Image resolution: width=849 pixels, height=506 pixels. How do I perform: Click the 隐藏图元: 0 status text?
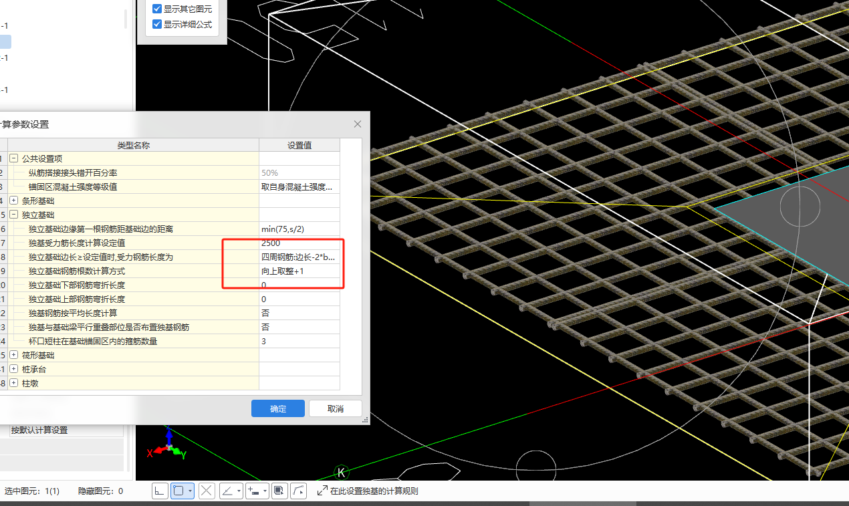pyautogui.click(x=100, y=491)
